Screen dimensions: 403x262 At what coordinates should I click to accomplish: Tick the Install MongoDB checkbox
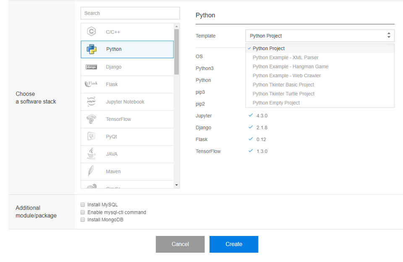coord(83,220)
